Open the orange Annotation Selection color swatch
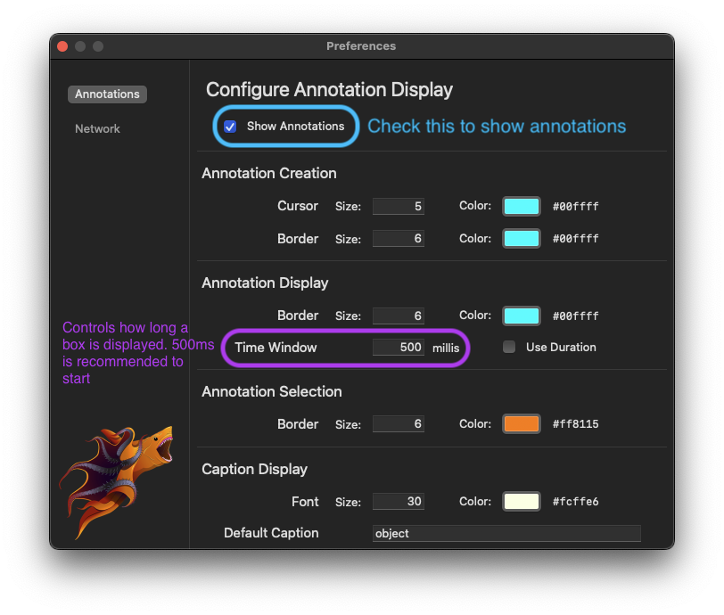 (521, 423)
